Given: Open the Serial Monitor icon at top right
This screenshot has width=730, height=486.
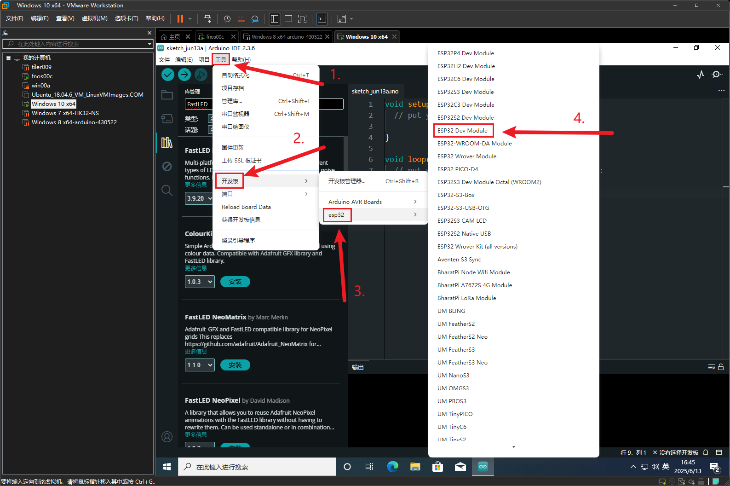Looking at the screenshot, I should (x=717, y=75).
